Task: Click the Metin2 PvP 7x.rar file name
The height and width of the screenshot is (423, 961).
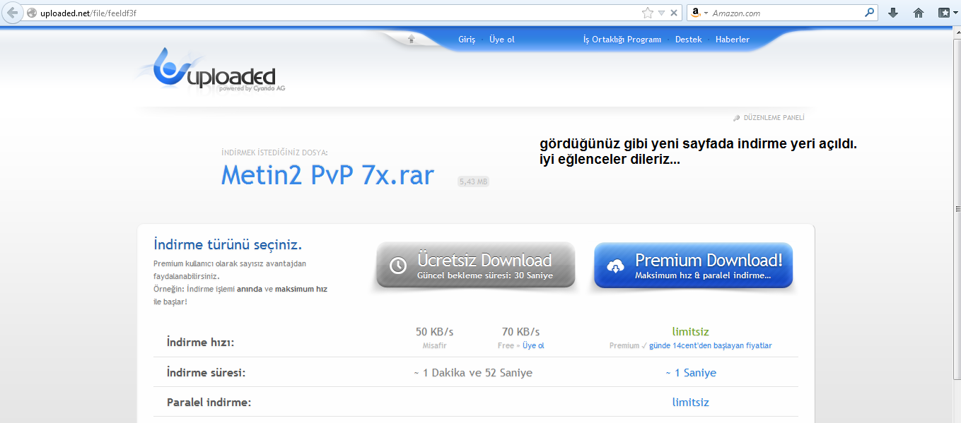Action: pyautogui.click(x=327, y=175)
